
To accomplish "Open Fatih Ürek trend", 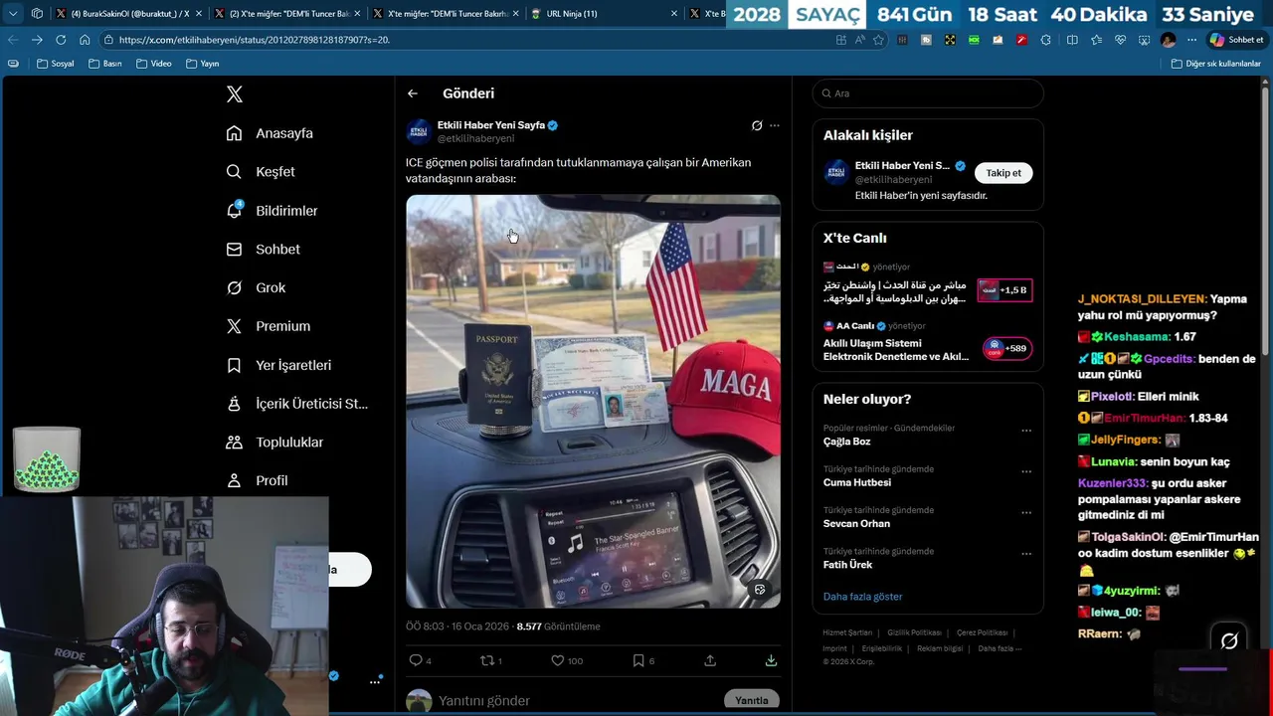I will [847, 565].
